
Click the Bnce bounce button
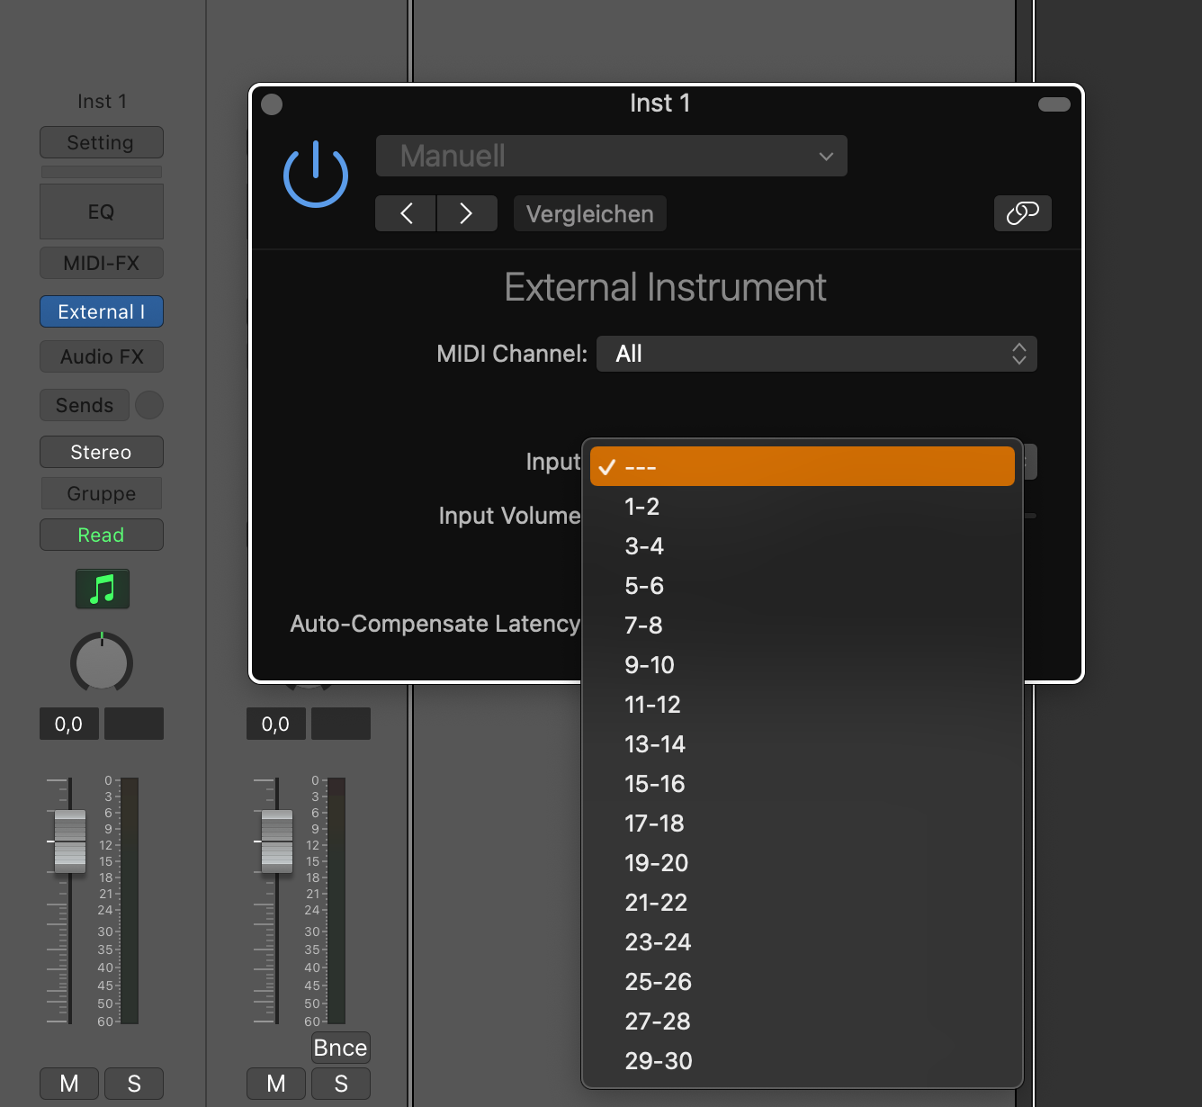pyautogui.click(x=340, y=1048)
